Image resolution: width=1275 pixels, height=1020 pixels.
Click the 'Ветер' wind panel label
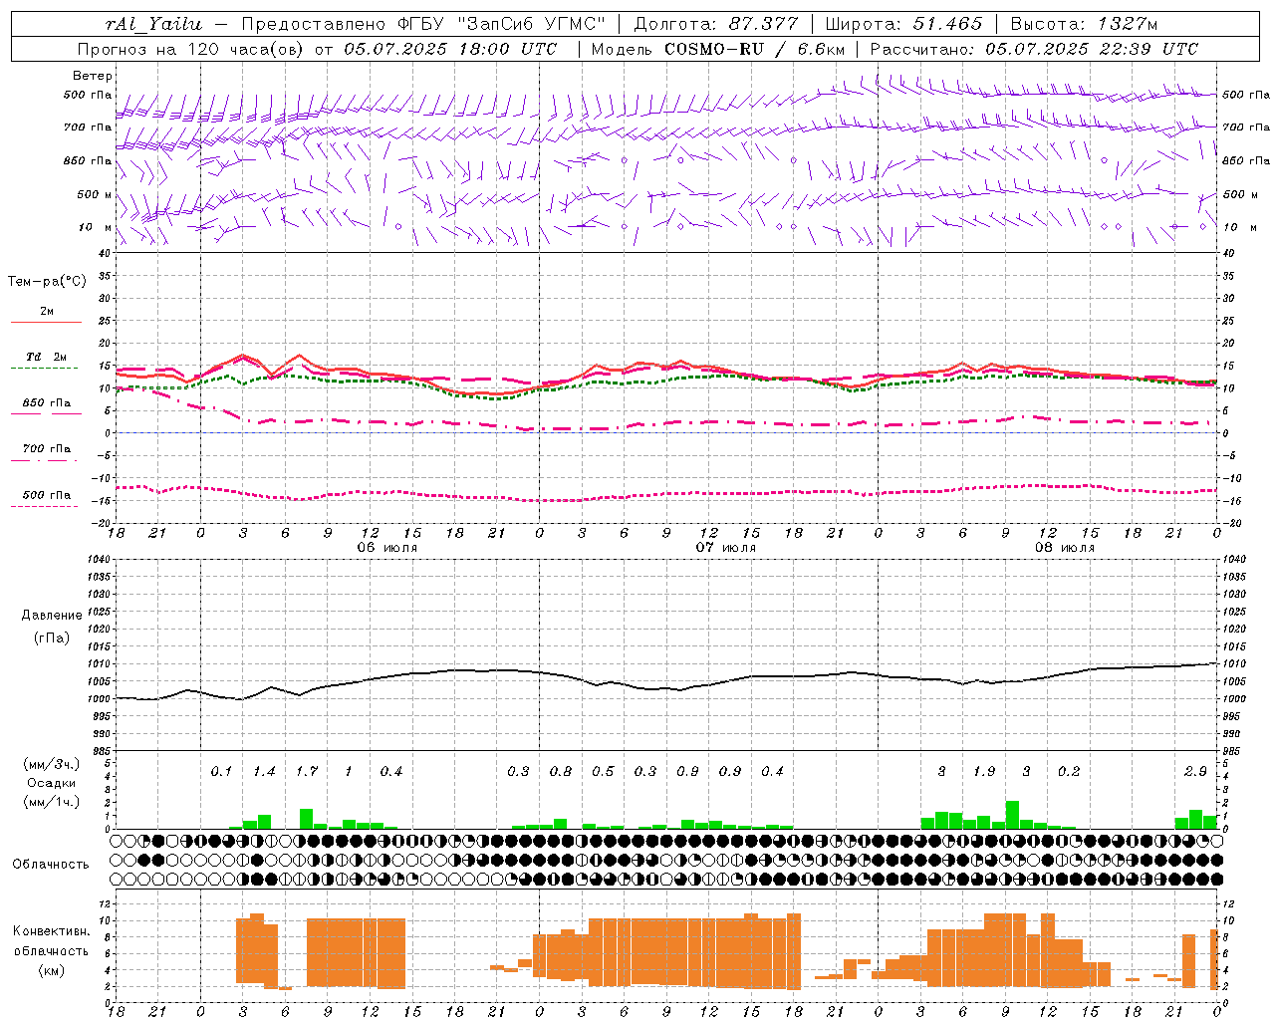pyautogui.click(x=92, y=76)
